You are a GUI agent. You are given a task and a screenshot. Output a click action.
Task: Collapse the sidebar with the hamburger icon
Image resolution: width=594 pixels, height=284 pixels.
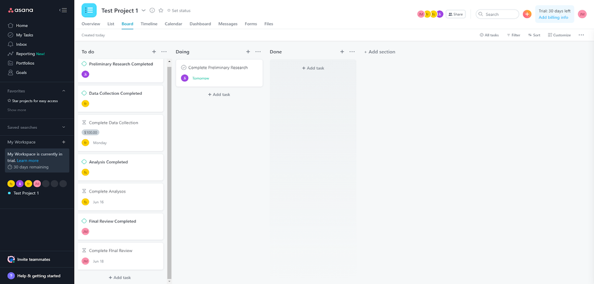63,10
